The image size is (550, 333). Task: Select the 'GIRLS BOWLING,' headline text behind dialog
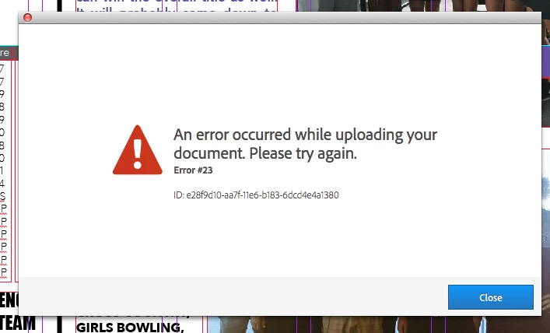(130, 327)
